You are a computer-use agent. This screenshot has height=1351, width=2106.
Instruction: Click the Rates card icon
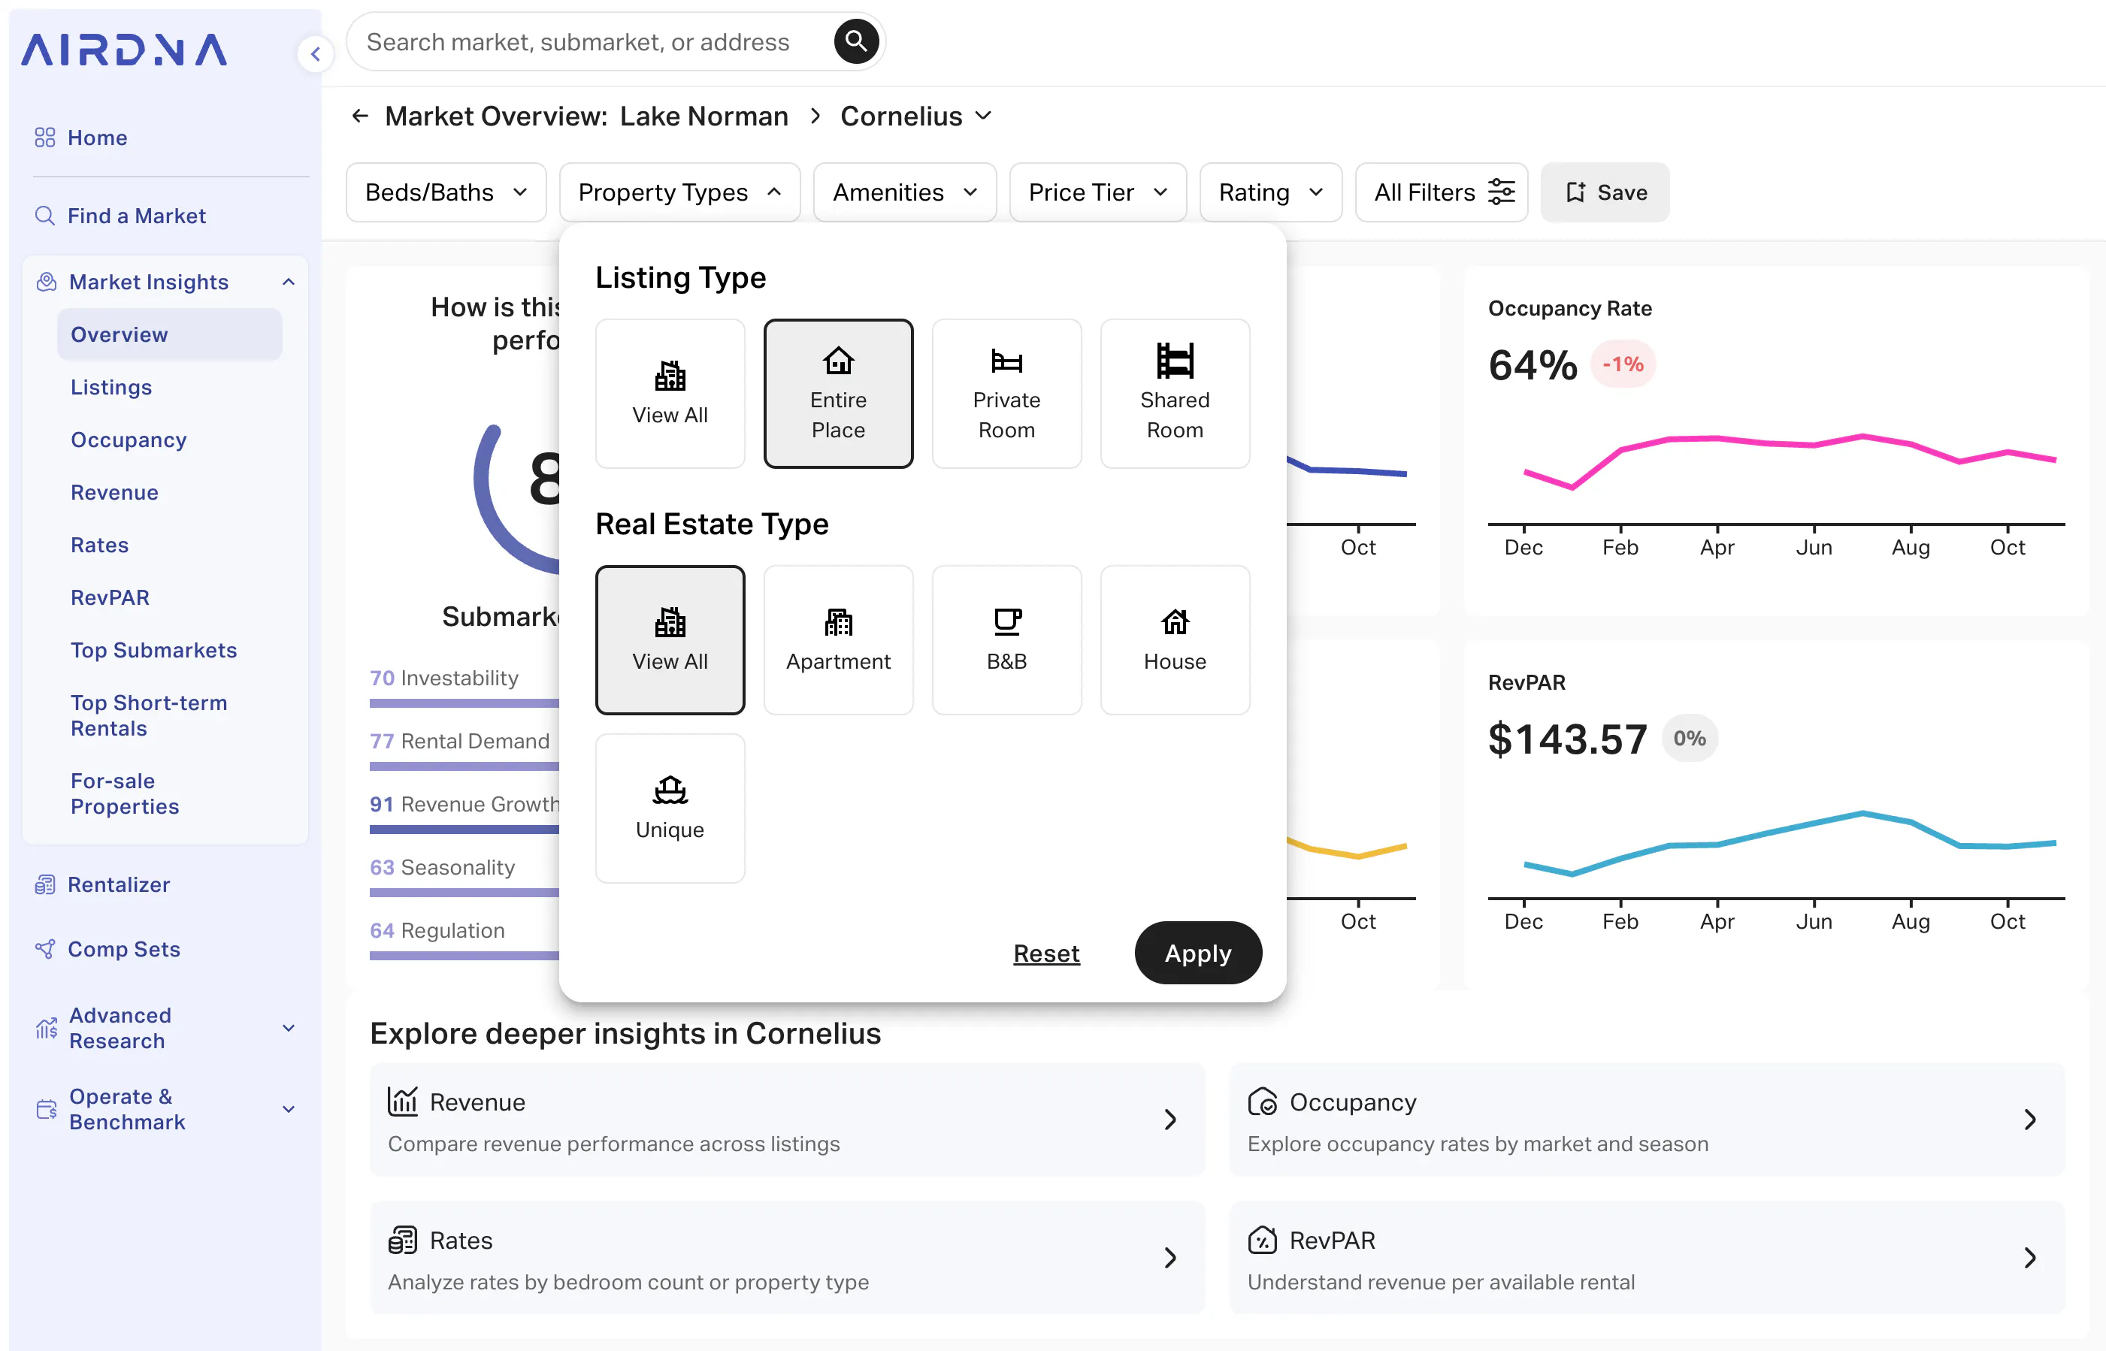(403, 1240)
